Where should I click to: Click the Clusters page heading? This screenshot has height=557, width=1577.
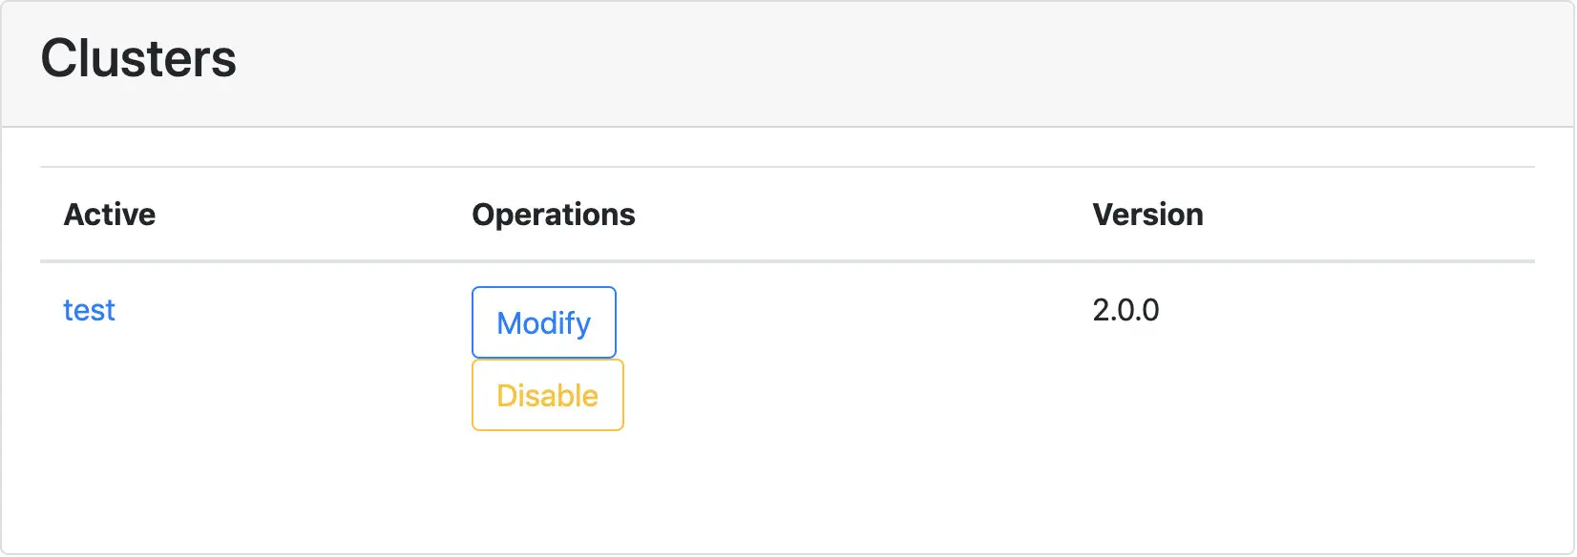point(138,58)
